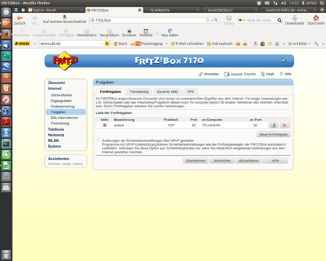326x261 pixels.
Task: Click the Neu laden reload icon
Action: point(170,30)
